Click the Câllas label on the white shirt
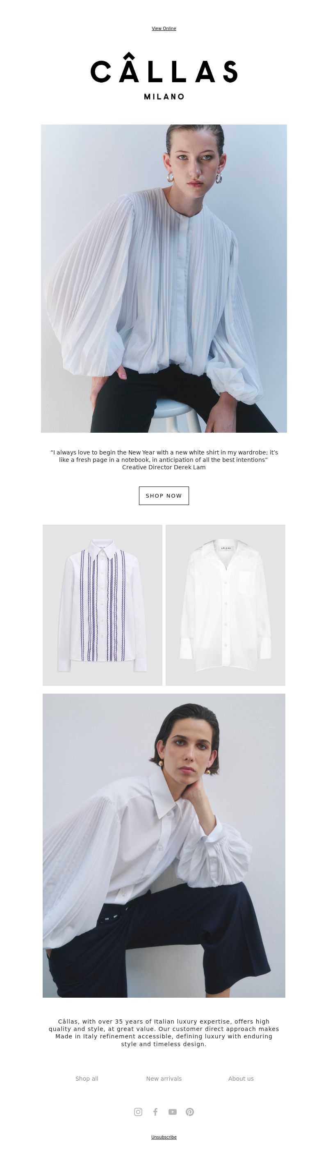Viewport: 328px width, 1160px height. point(225,548)
